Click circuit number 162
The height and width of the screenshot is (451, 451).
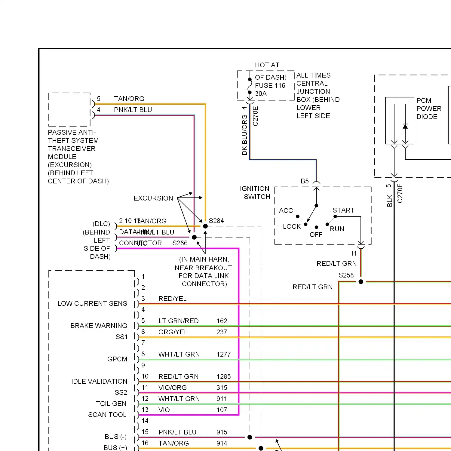click(x=222, y=321)
